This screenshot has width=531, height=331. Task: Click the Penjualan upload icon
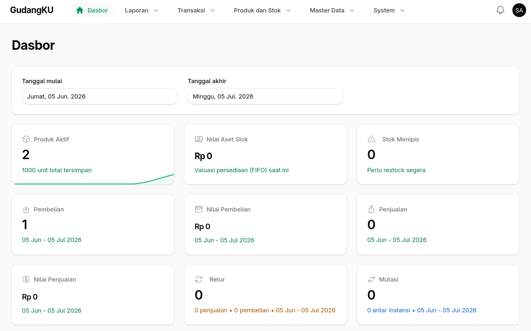[x=371, y=209]
